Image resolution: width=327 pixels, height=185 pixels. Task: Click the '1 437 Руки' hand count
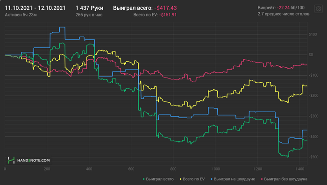pos(89,8)
